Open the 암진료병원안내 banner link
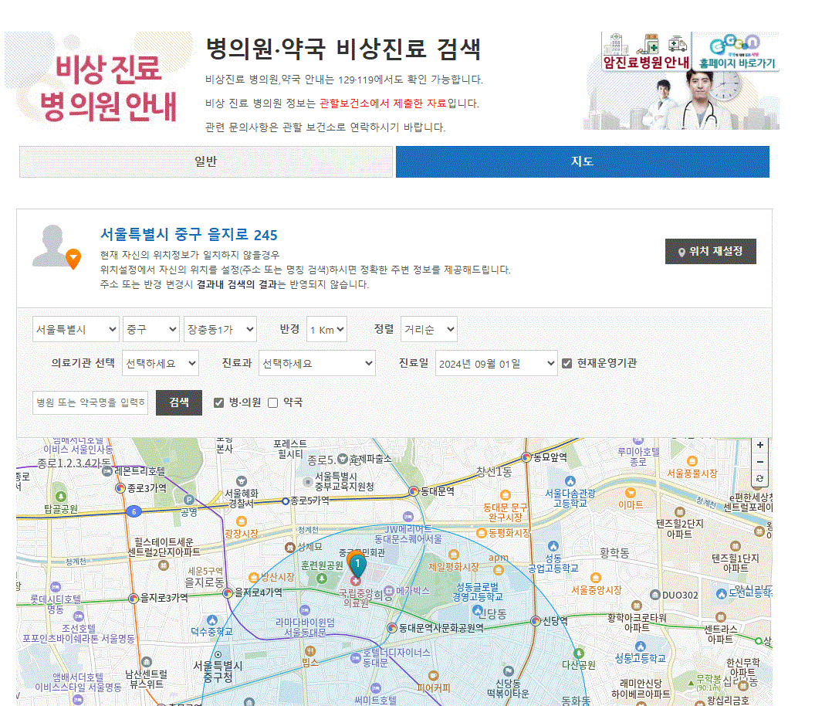 pos(646,52)
